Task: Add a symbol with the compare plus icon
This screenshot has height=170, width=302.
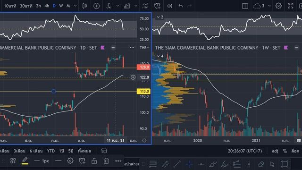Action: point(96,6)
